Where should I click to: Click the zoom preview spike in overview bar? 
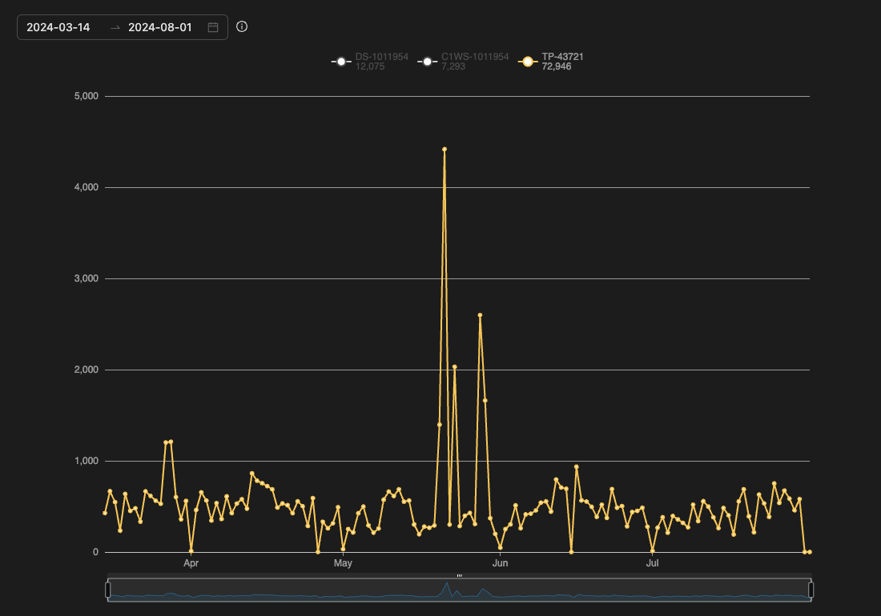coord(445,586)
